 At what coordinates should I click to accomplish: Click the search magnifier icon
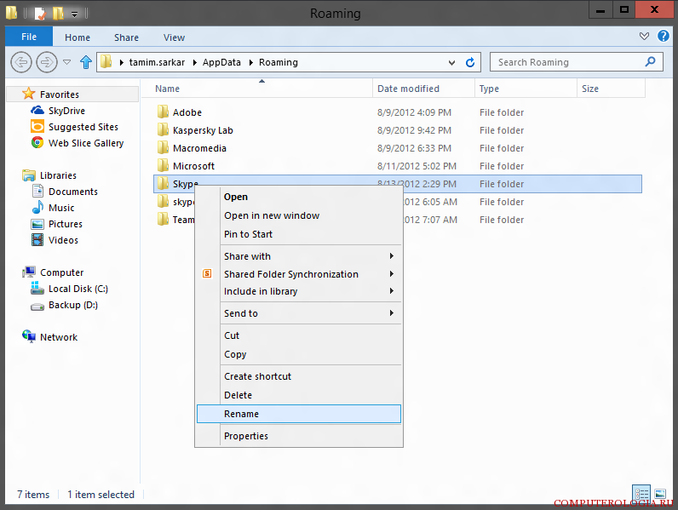pyautogui.click(x=650, y=62)
